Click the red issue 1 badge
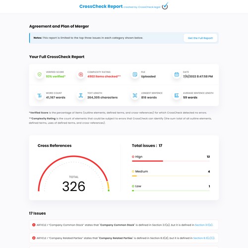The width and height of the screenshot is (248, 248). click(34, 225)
